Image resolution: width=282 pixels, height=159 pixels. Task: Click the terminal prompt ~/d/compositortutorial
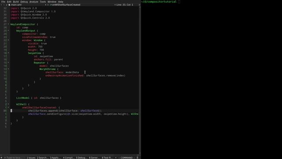coord(159,2)
